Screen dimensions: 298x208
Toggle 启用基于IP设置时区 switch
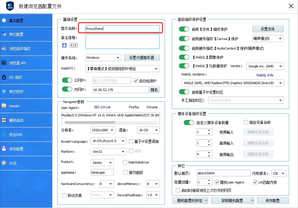click(x=184, y=92)
